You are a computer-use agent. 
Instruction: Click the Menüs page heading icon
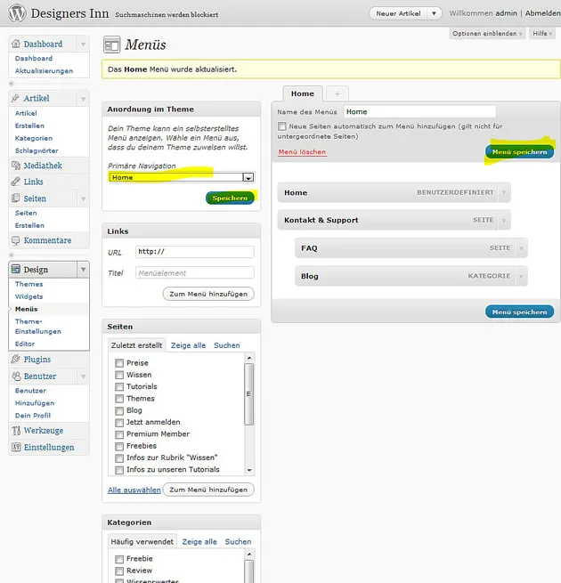[111, 45]
